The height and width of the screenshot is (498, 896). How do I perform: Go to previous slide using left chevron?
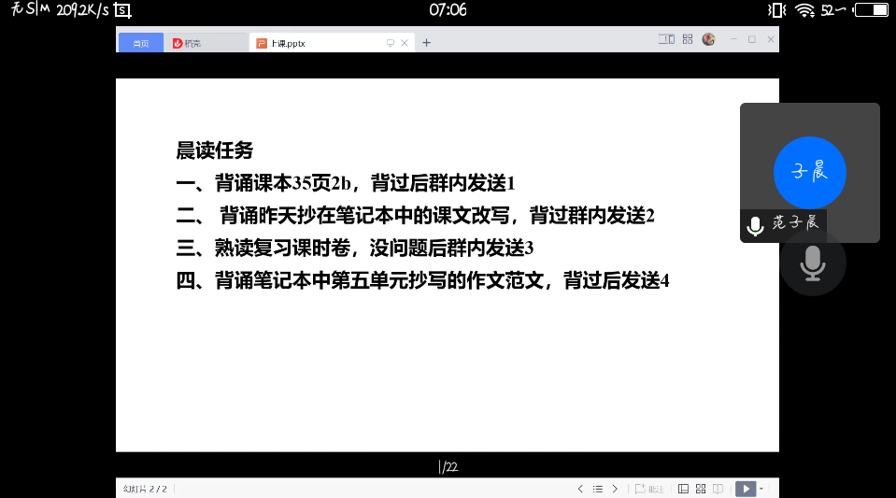[580, 489]
